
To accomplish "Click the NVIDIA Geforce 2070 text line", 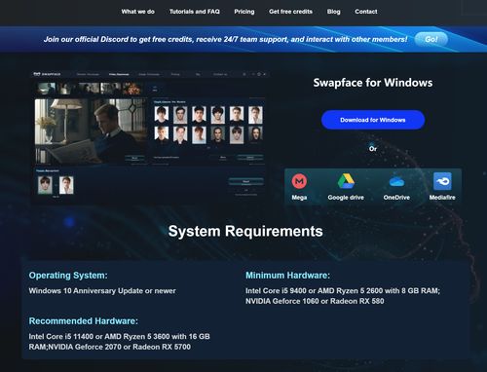I will 110,347.
